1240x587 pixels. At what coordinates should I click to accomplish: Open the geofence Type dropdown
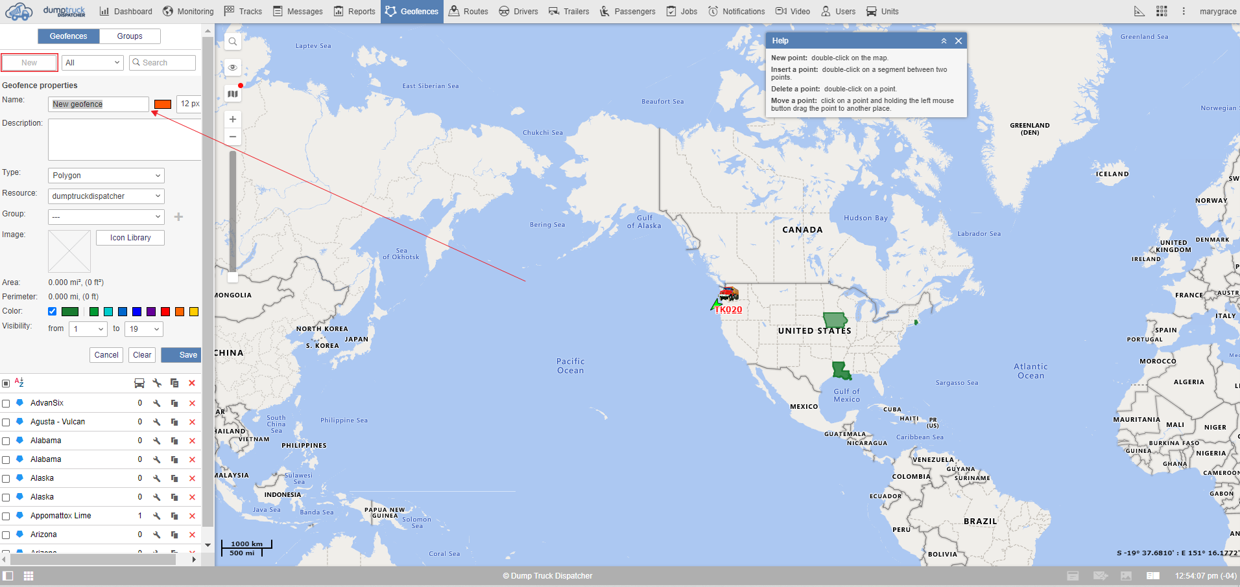pos(106,175)
